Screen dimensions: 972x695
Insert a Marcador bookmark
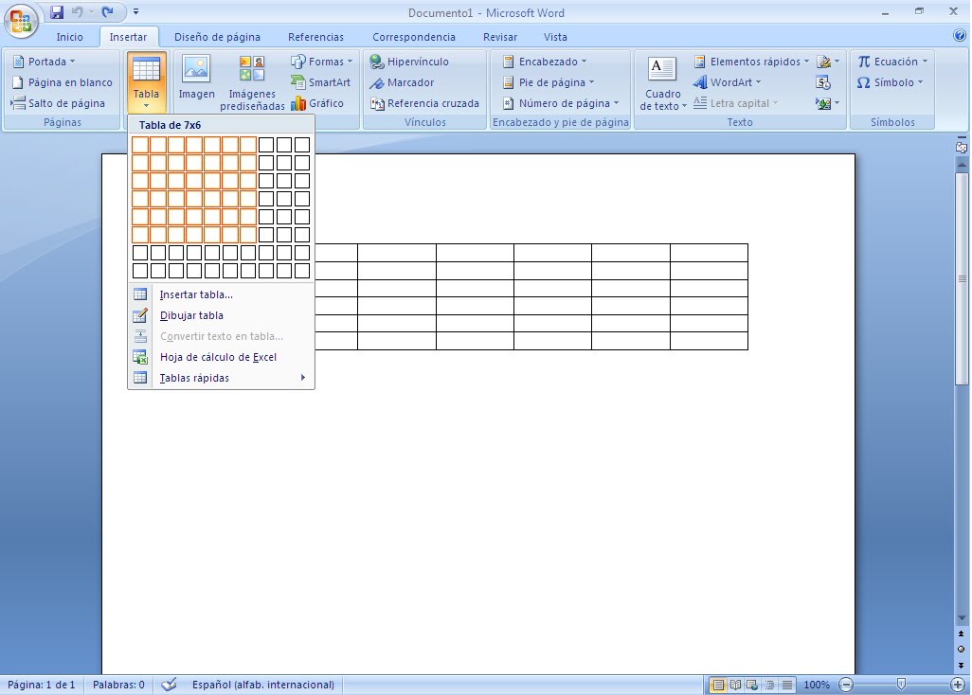click(402, 82)
